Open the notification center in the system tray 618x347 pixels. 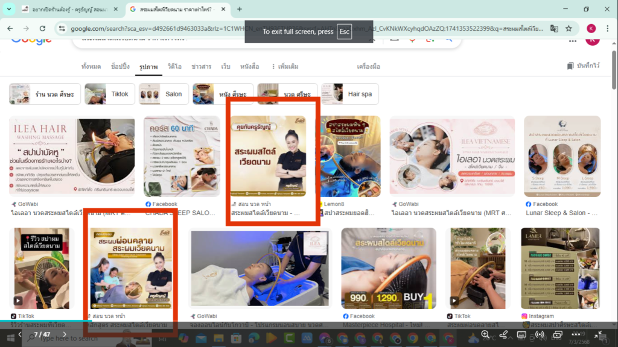[x=604, y=338]
